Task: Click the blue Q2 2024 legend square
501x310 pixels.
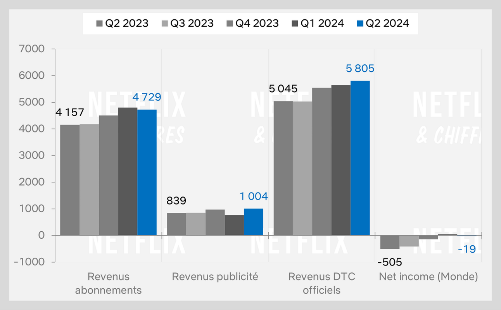Action: click(360, 24)
